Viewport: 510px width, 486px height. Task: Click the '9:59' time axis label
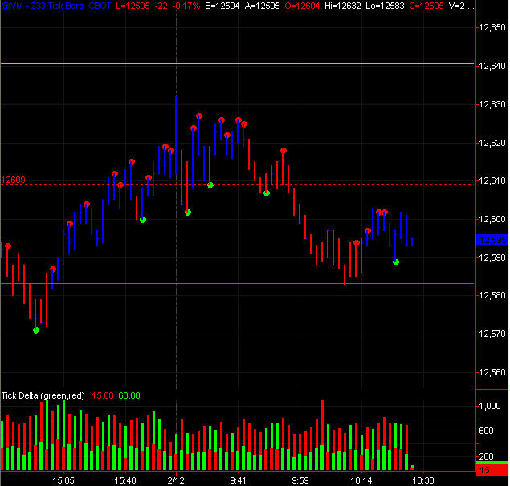pyautogui.click(x=300, y=480)
